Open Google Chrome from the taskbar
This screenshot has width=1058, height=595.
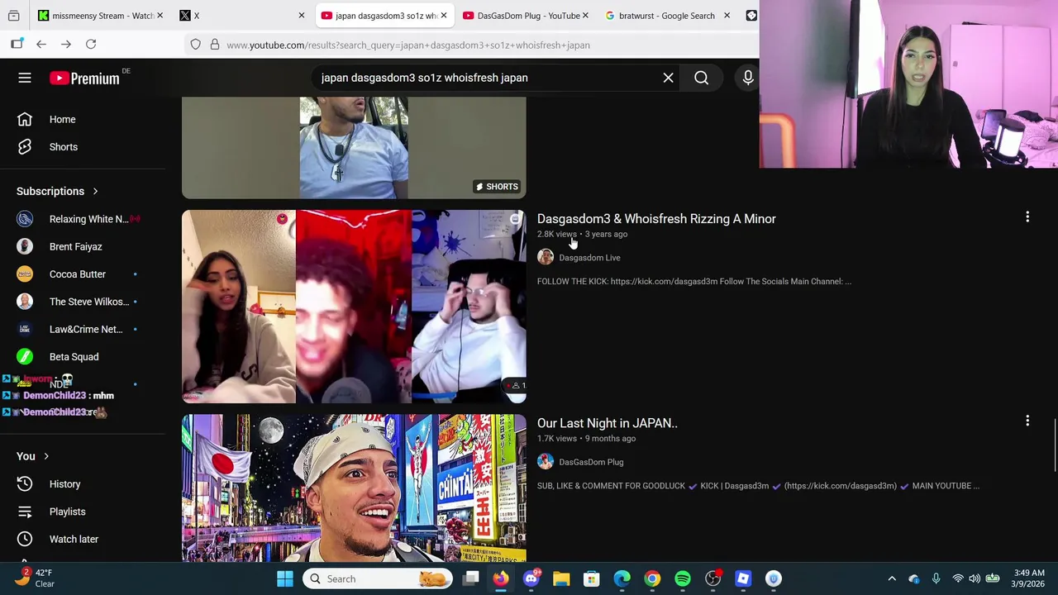pyautogui.click(x=652, y=578)
